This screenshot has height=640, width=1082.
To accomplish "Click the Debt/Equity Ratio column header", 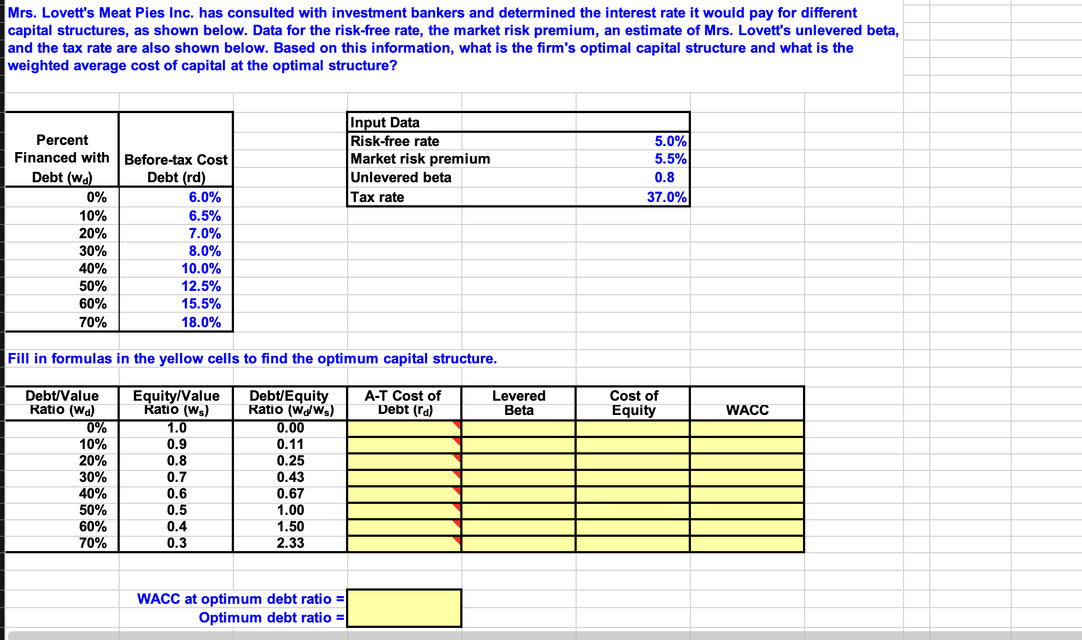I will click(x=291, y=403).
